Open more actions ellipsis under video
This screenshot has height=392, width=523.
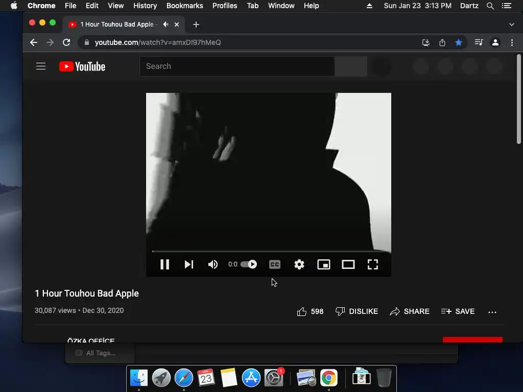[x=492, y=312]
